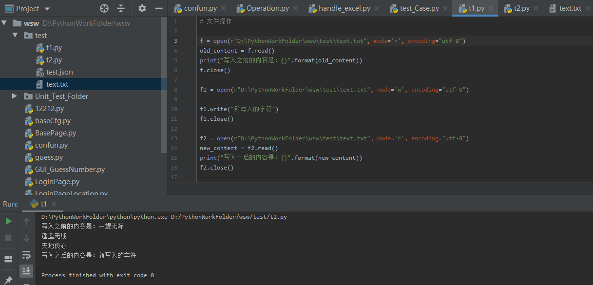Expand the Unit_Test_Folder arrow

15,96
